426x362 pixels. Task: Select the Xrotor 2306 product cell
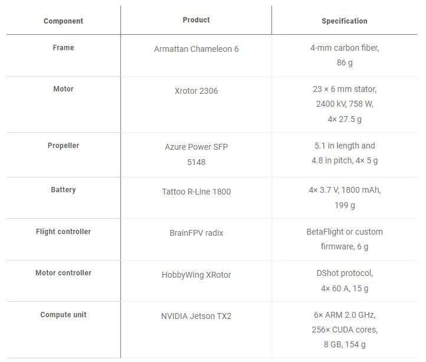point(196,91)
